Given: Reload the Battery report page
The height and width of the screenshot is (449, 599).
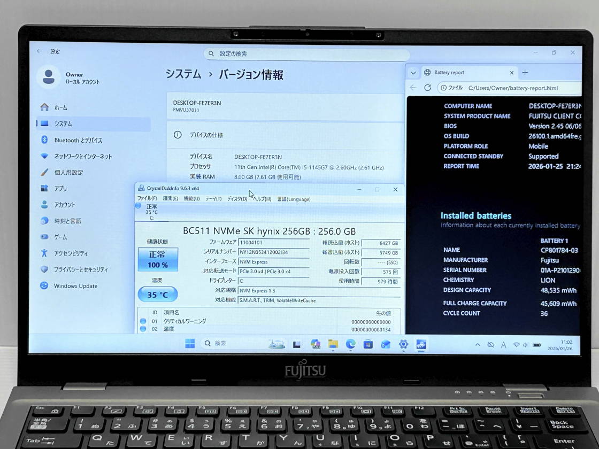Looking at the screenshot, I should point(427,88).
